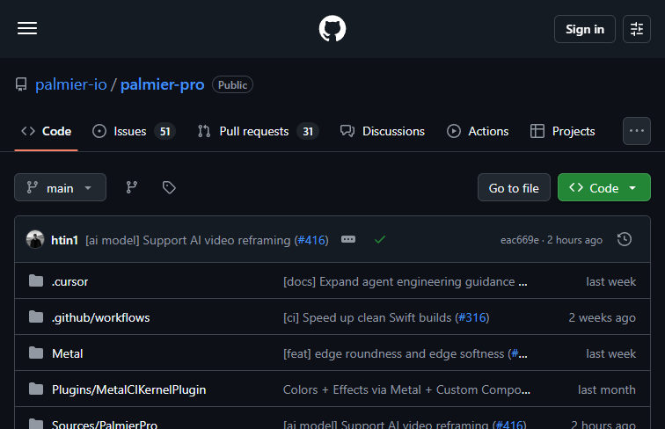
Task: Open the Plugins/MetalCIKernelPlugin folder
Action: pos(129,390)
